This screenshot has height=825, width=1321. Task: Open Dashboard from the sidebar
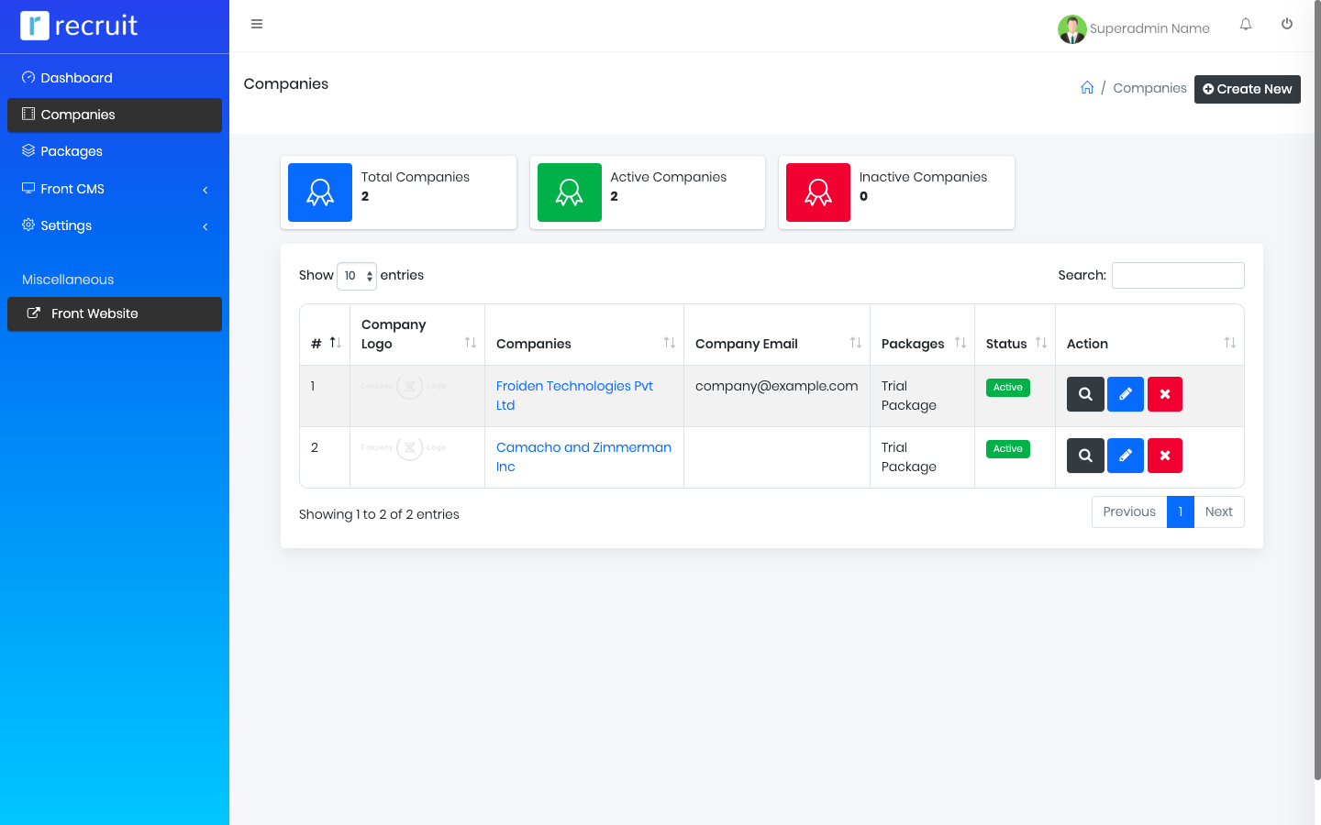pos(76,78)
